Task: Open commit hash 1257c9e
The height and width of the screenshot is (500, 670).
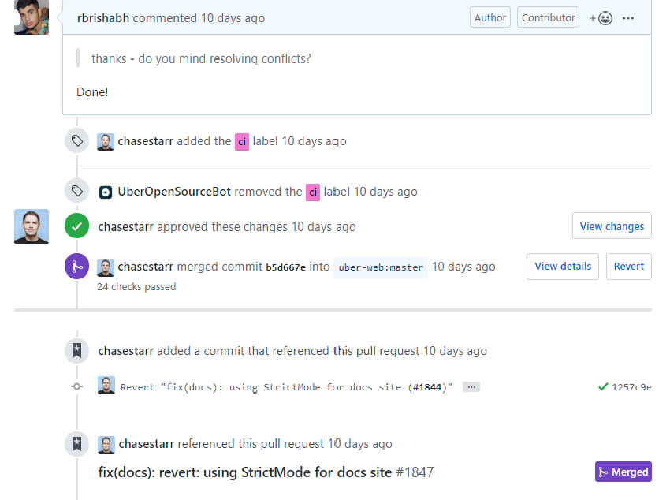Action: (x=631, y=387)
